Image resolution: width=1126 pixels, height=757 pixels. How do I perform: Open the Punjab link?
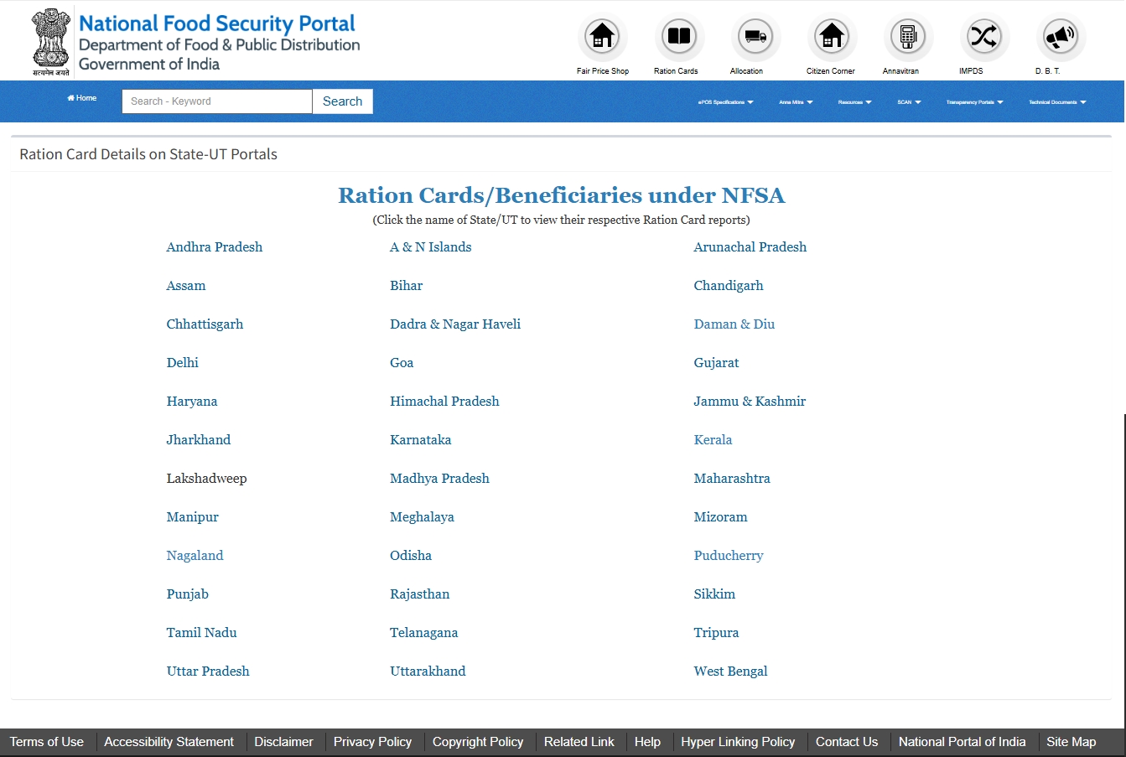[x=188, y=594]
